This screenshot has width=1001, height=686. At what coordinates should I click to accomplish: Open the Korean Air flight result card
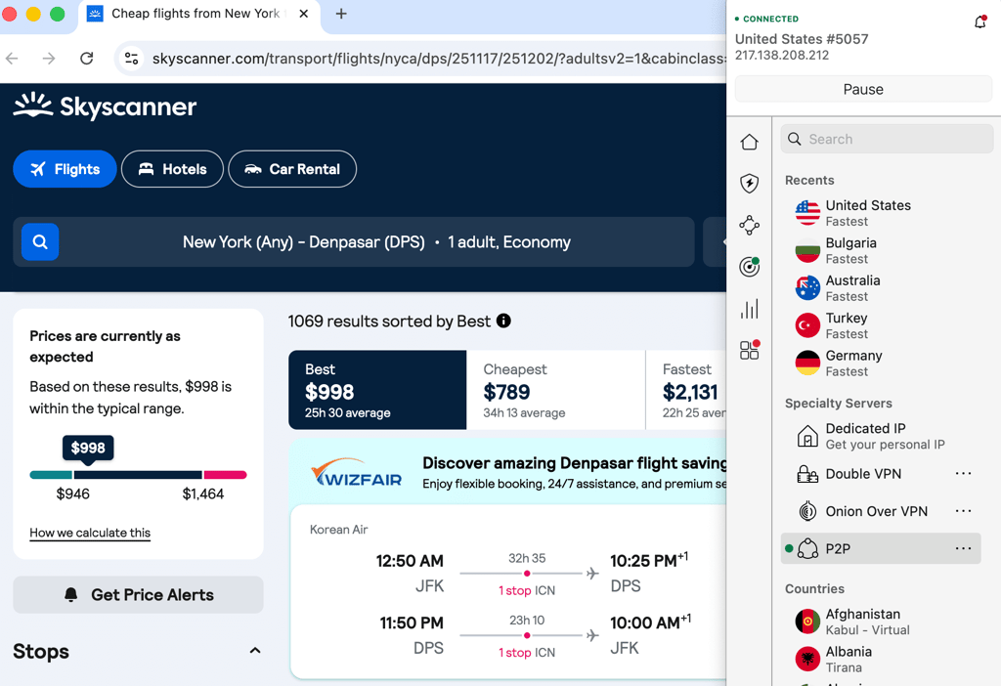[508, 592]
